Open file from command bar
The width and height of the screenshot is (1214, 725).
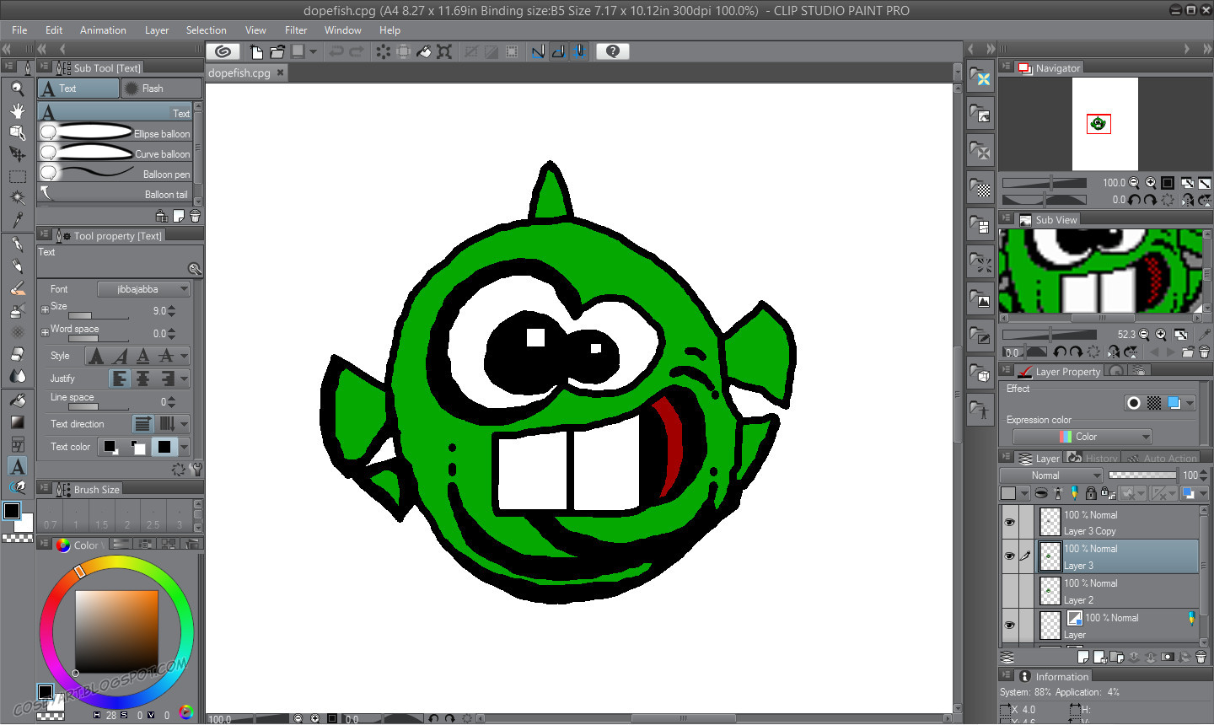(x=277, y=51)
